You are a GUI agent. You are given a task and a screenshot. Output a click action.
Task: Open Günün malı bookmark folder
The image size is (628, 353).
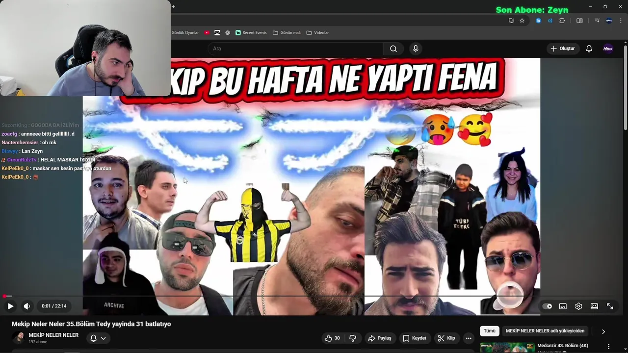tap(286, 33)
